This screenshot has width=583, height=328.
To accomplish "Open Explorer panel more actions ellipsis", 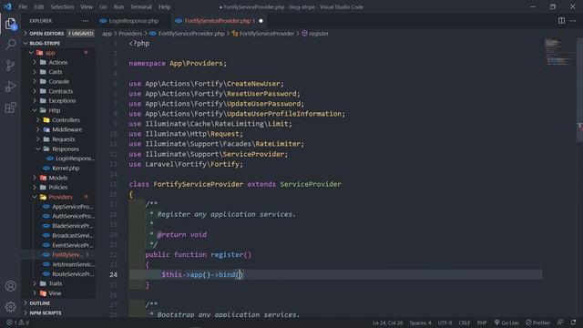I will pos(85,21).
